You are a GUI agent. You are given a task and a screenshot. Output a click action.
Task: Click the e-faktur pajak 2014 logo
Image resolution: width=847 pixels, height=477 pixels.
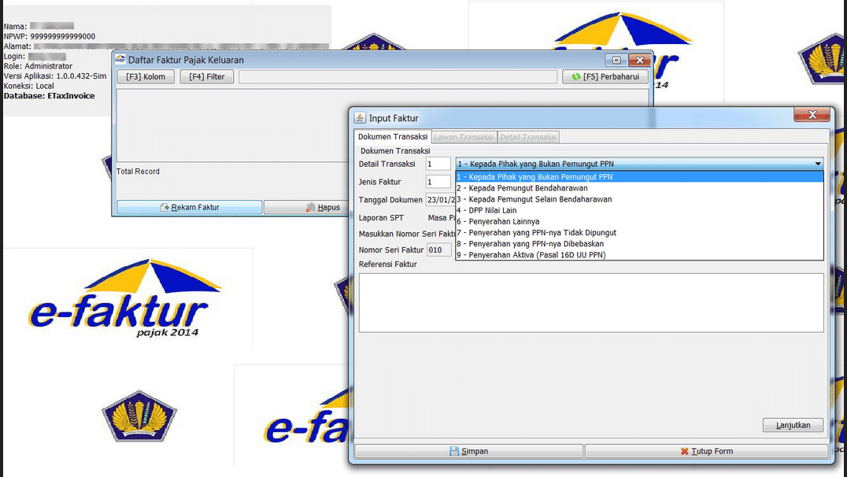[x=124, y=298]
